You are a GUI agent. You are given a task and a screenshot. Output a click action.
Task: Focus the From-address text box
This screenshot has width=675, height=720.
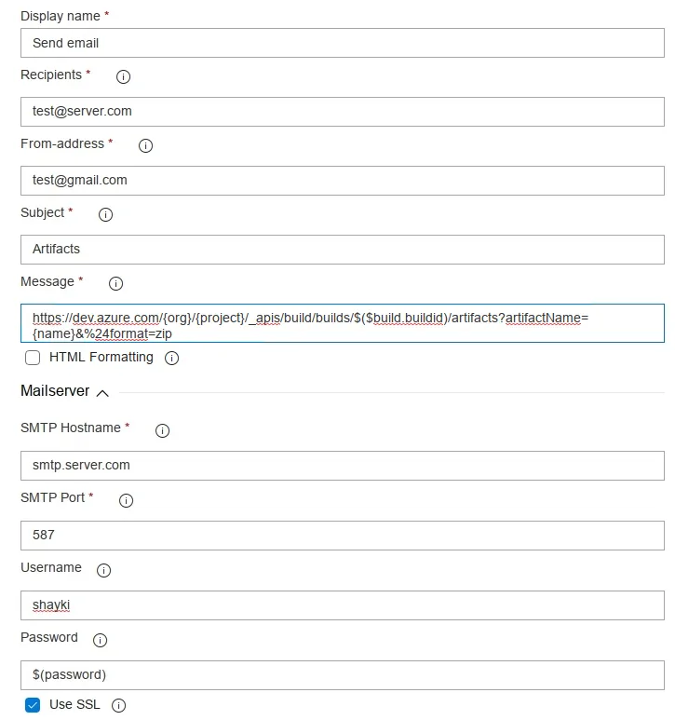click(x=342, y=180)
